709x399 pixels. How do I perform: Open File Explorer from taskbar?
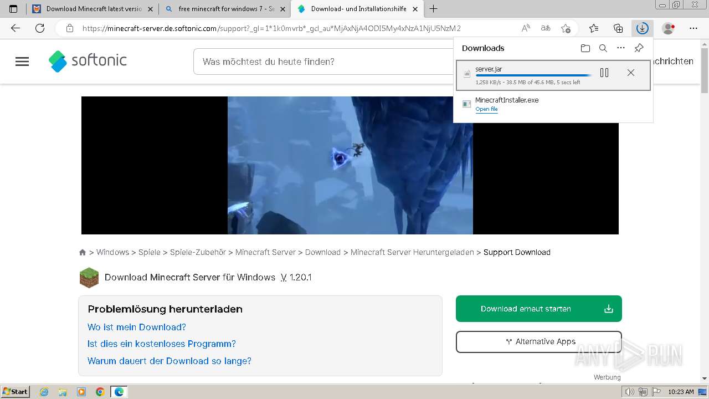coord(63,392)
